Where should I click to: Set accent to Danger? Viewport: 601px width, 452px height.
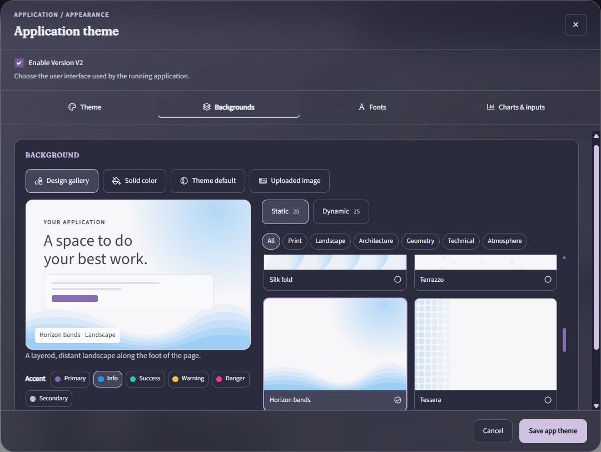tap(230, 379)
